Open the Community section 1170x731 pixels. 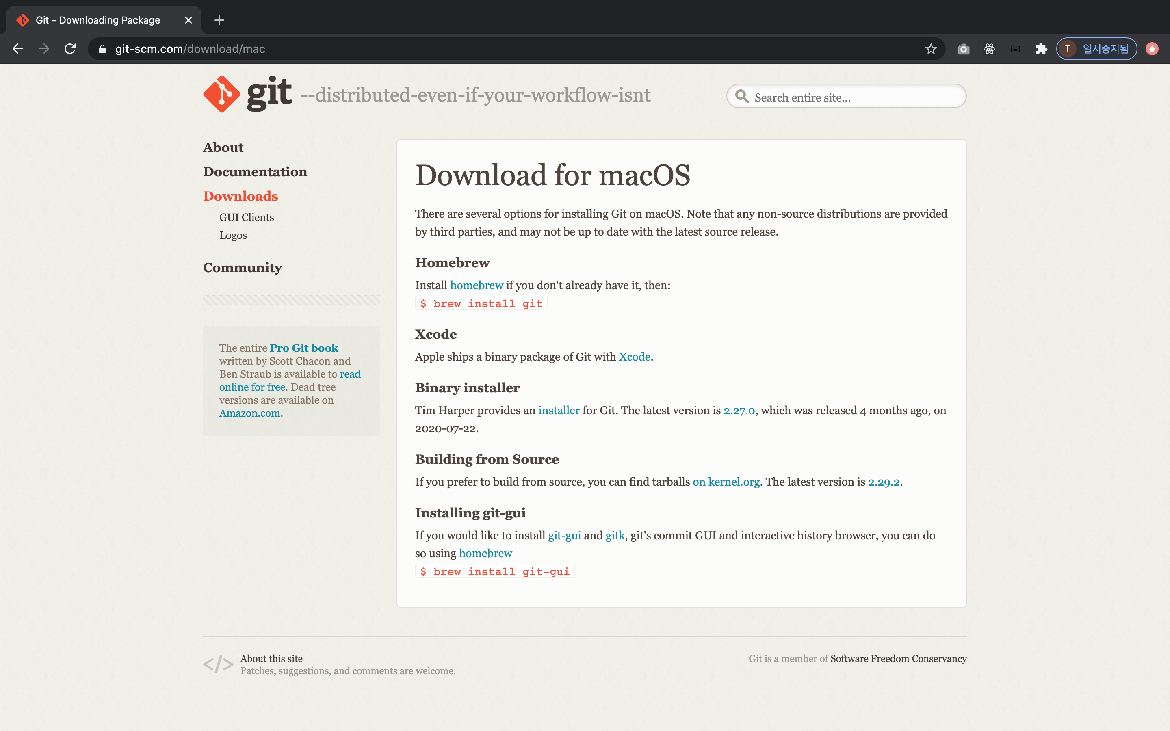(243, 268)
